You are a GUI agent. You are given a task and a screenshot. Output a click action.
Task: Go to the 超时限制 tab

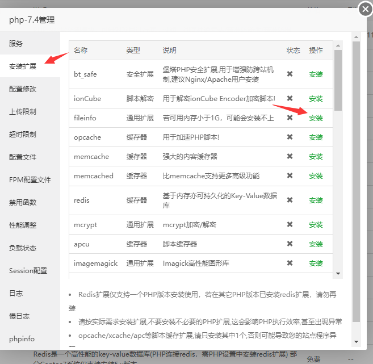point(30,134)
